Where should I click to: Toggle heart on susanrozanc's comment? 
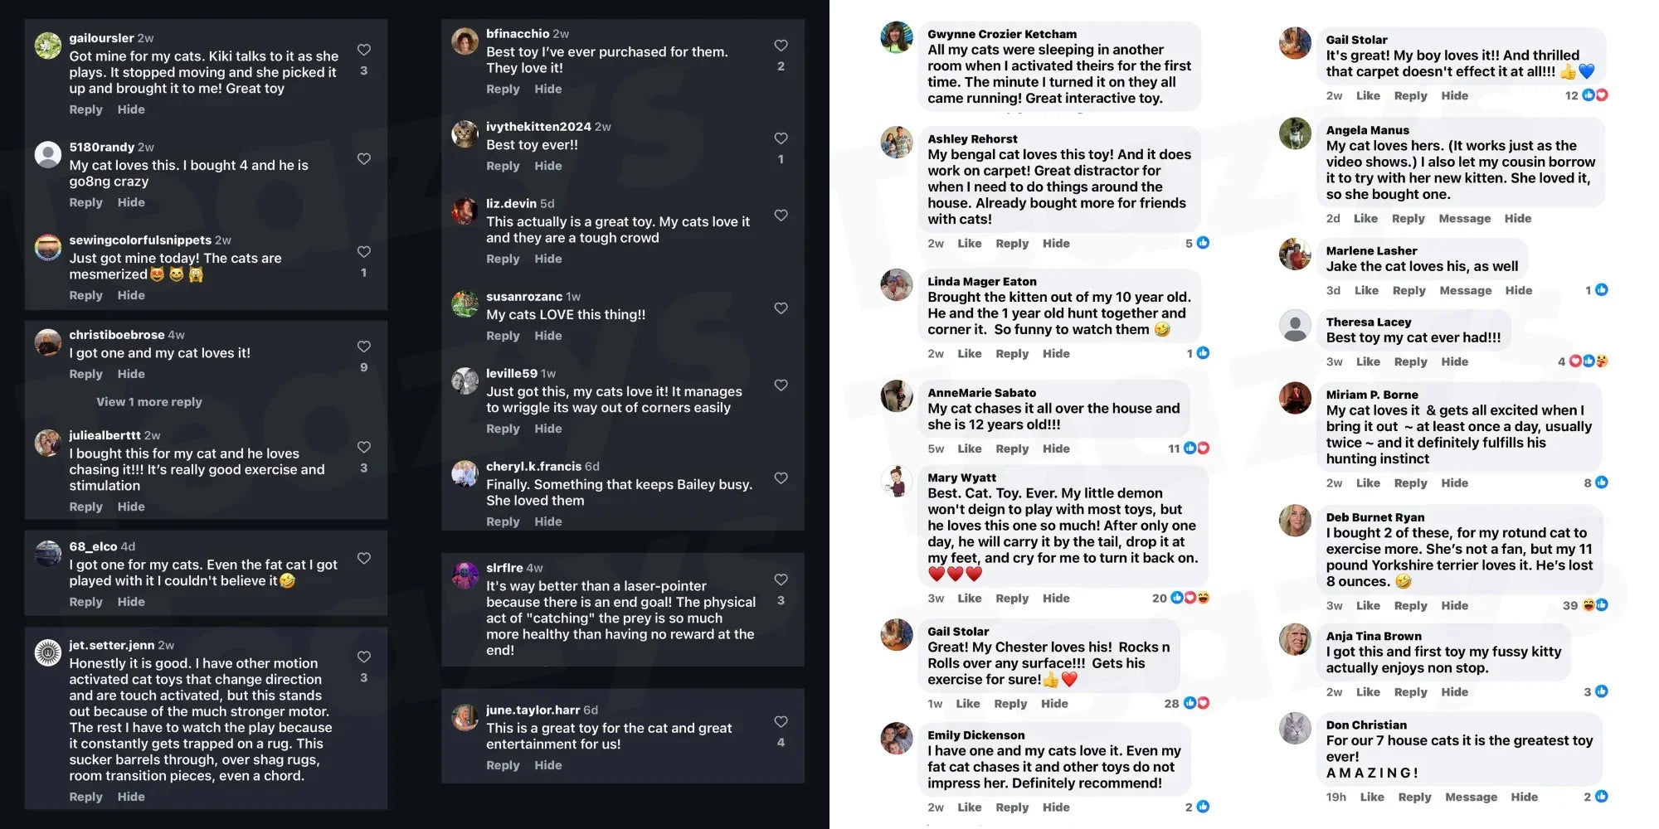coord(781,308)
